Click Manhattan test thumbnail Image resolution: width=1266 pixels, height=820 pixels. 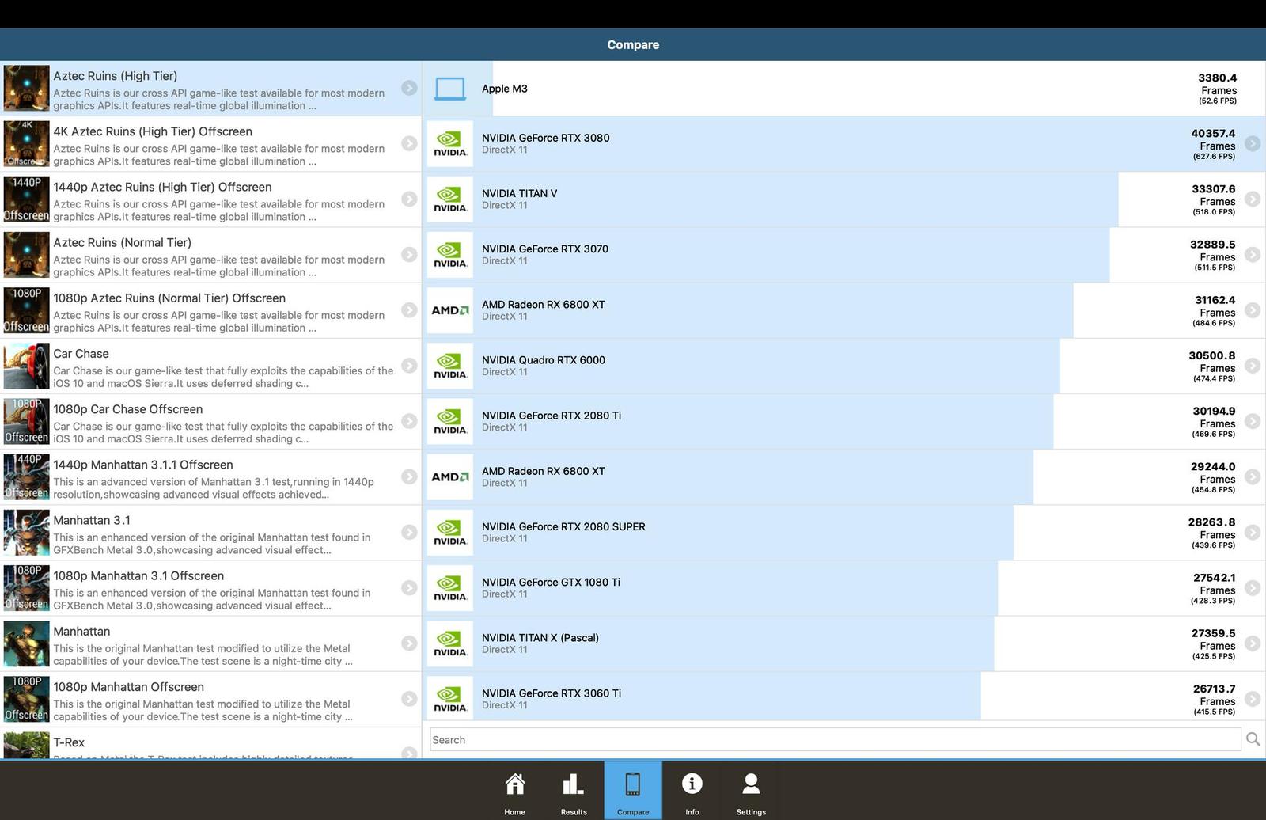27,643
